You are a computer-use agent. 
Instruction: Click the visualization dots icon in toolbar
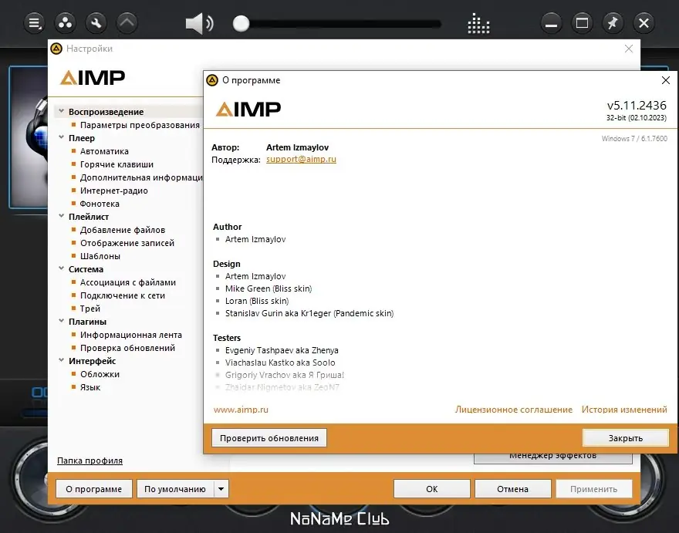click(x=478, y=23)
